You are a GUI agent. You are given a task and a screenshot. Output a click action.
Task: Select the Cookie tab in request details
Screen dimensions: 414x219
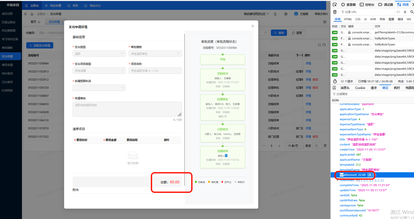(x=360, y=88)
